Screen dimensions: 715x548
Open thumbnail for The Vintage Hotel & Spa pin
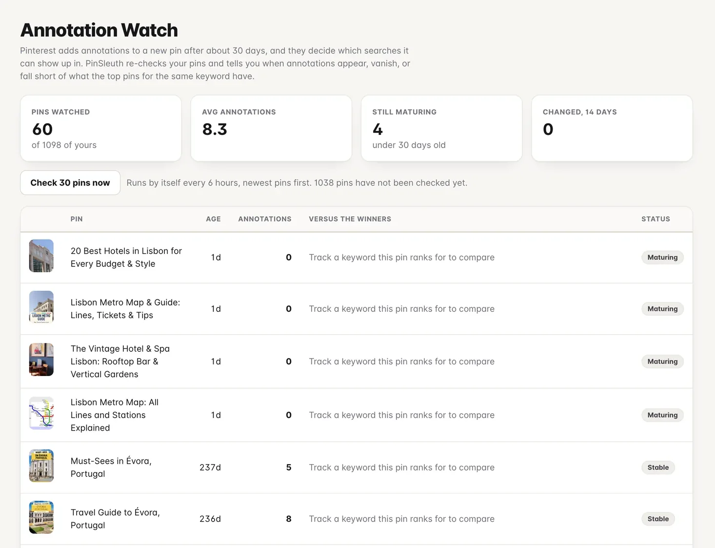[41, 359]
